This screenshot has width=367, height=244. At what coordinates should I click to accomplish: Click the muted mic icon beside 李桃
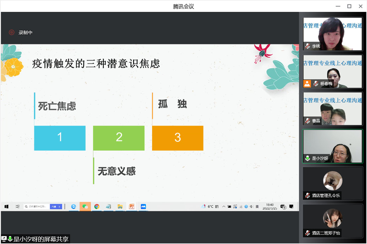pos(308,46)
